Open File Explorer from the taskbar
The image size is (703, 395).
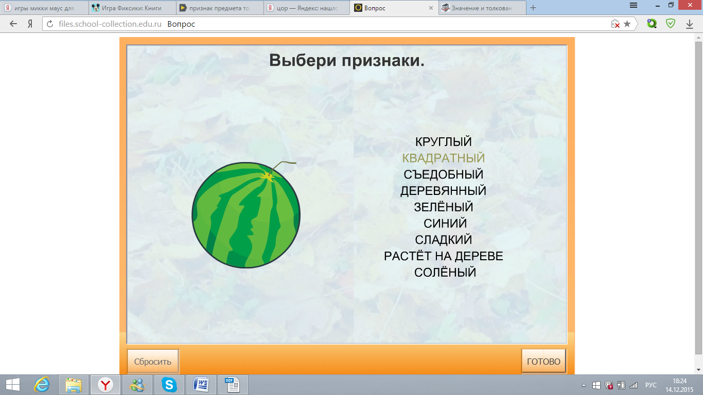coord(74,385)
